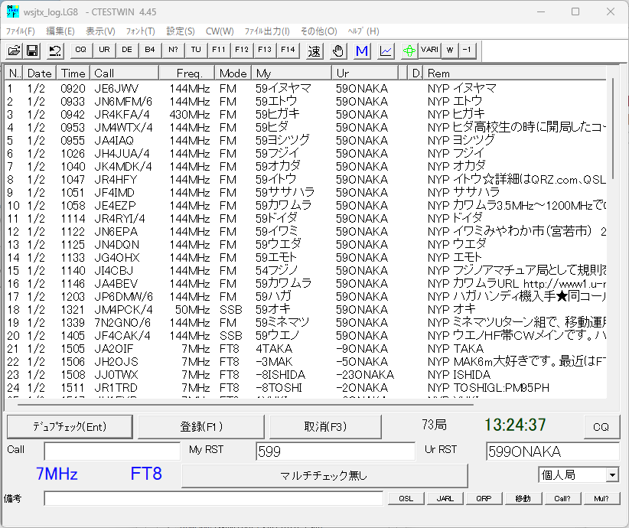Screen dimensions: 629x528
Task: Open the フォント(T) menu
Action: coord(140,31)
